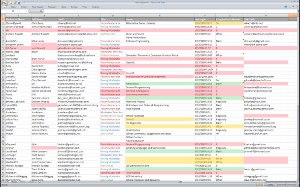Click the yellow 'DirectX' forum cell
300x187 pixels.
click(x=160, y=119)
